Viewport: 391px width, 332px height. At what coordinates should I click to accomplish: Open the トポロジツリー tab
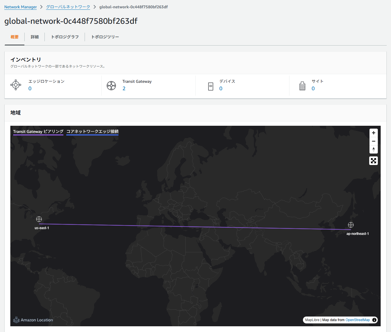tap(105, 37)
